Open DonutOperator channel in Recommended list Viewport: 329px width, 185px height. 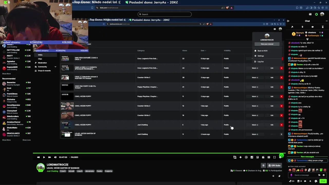pyautogui.click(x=16, y=106)
